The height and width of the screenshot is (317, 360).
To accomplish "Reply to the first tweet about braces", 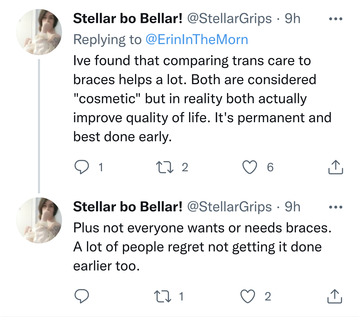I will pos(81,167).
